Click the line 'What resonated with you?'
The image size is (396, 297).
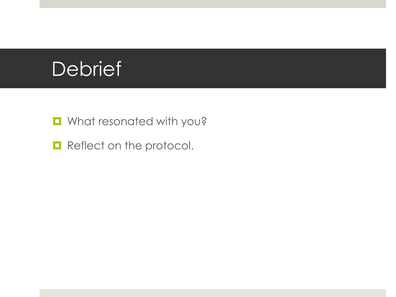tap(137, 122)
